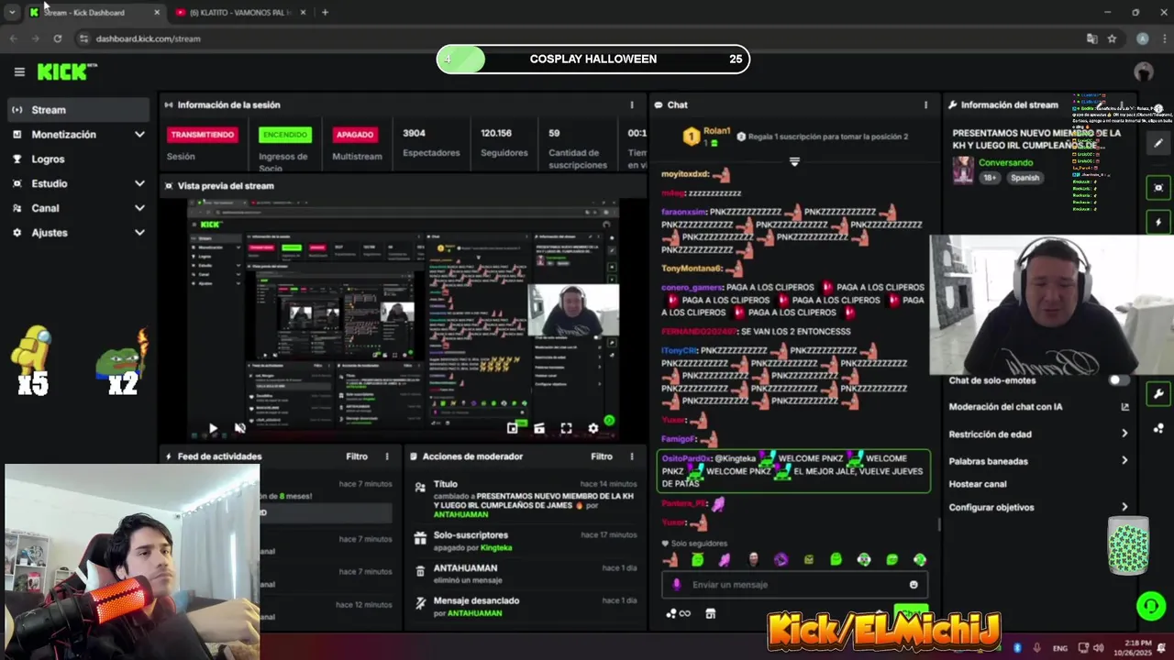Open the browser tab search dropdown
The height and width of the screenshot is (660, 1174).
[12, 12]
